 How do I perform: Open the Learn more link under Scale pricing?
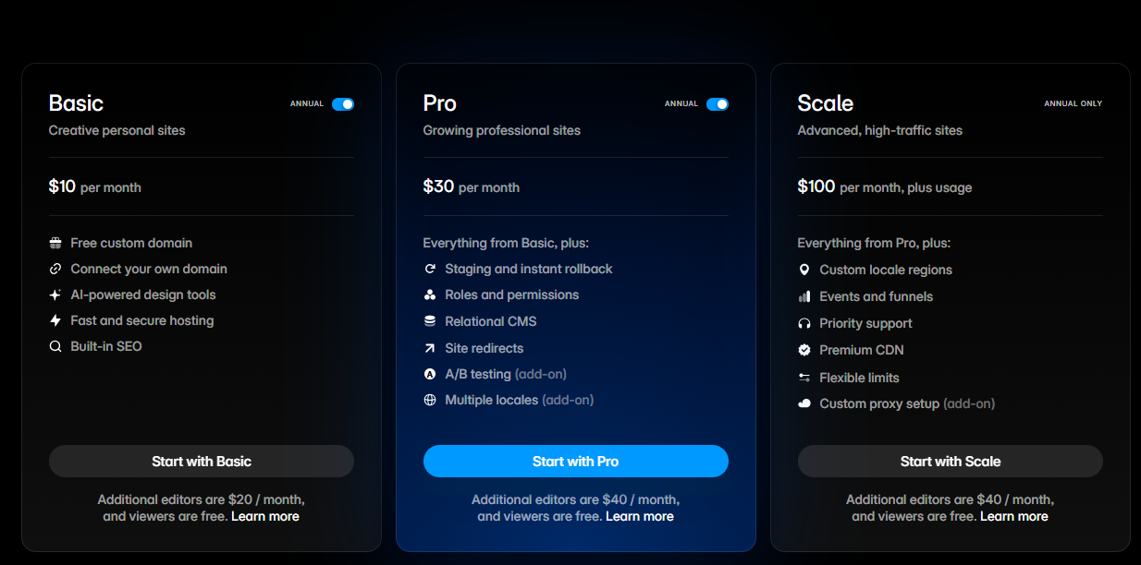(1013, 516)
